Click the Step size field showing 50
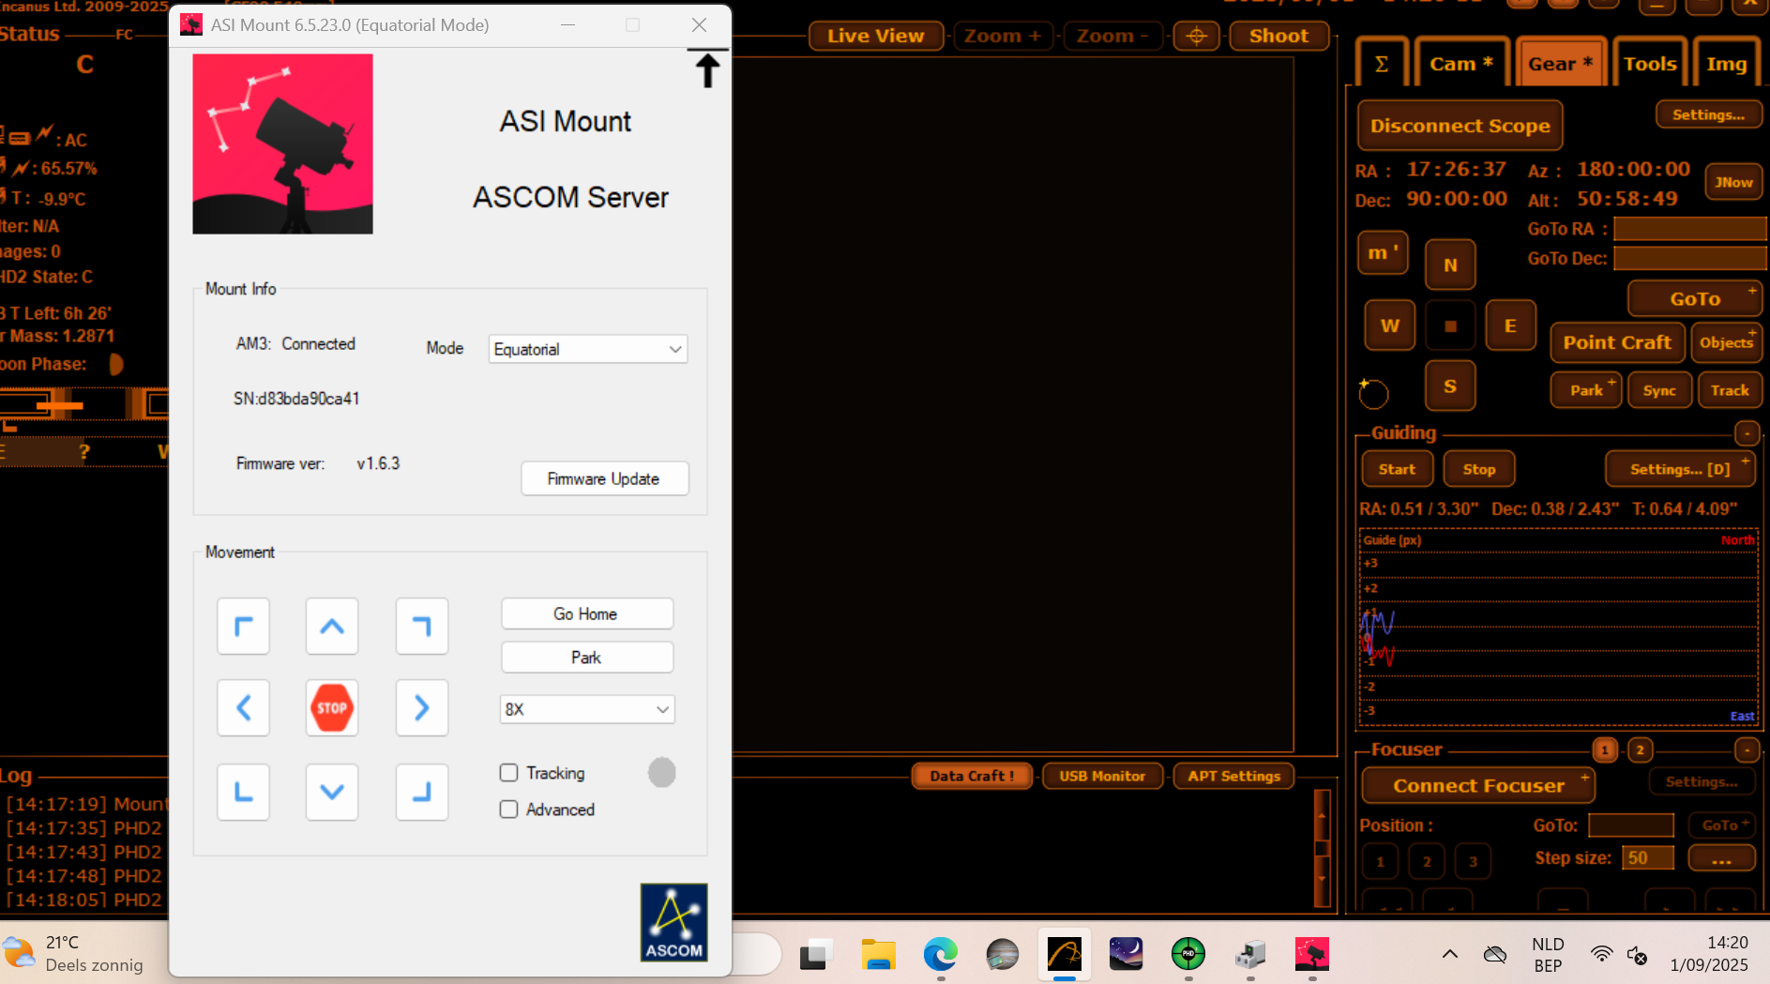This screenshot has width=1770, height=984. click(x=1648, y=858)
